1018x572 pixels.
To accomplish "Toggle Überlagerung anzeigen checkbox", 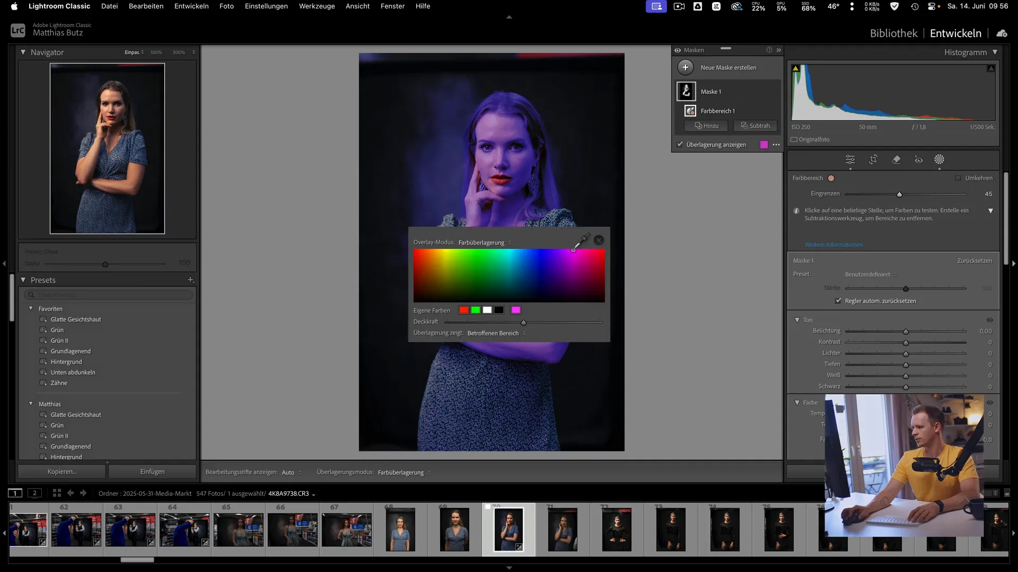I will (x=680, y=144).
